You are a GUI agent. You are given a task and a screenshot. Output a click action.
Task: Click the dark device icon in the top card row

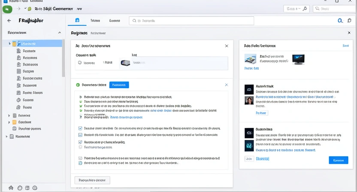pos(125,63)
